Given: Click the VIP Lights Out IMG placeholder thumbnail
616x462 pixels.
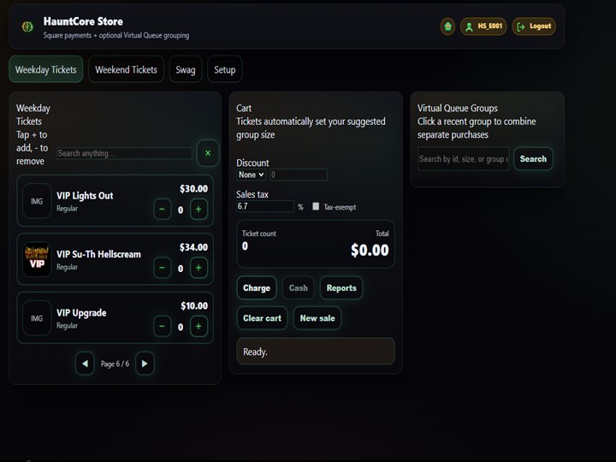Looking at the screenshot, I should point(37,201).
